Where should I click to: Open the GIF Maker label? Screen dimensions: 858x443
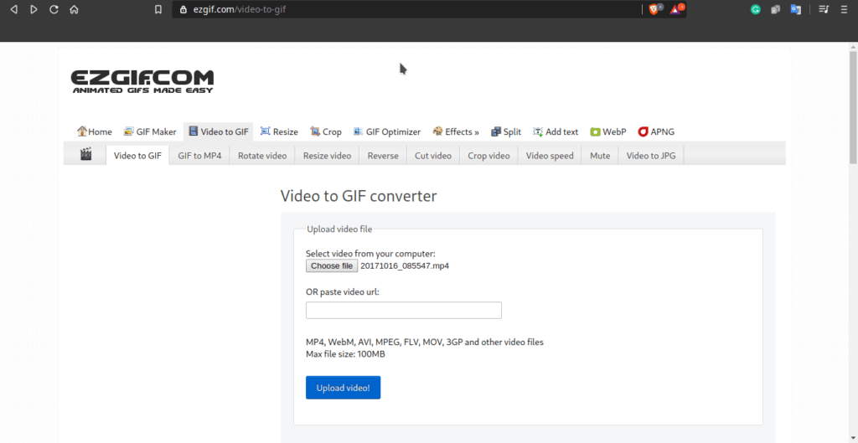point(157,131)
